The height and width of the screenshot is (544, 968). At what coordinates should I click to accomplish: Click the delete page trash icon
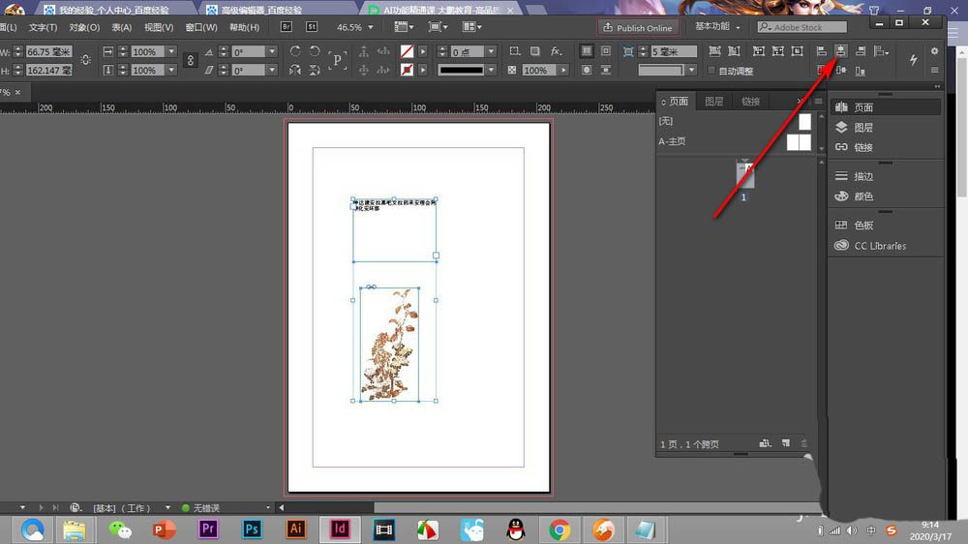pyautogui.click(x=803, y=443)
